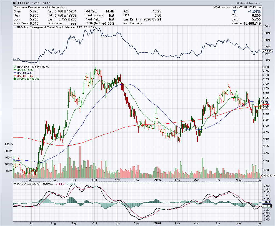Click the boxed 6.06 MA(50) price-axis tag

(266, 102)
